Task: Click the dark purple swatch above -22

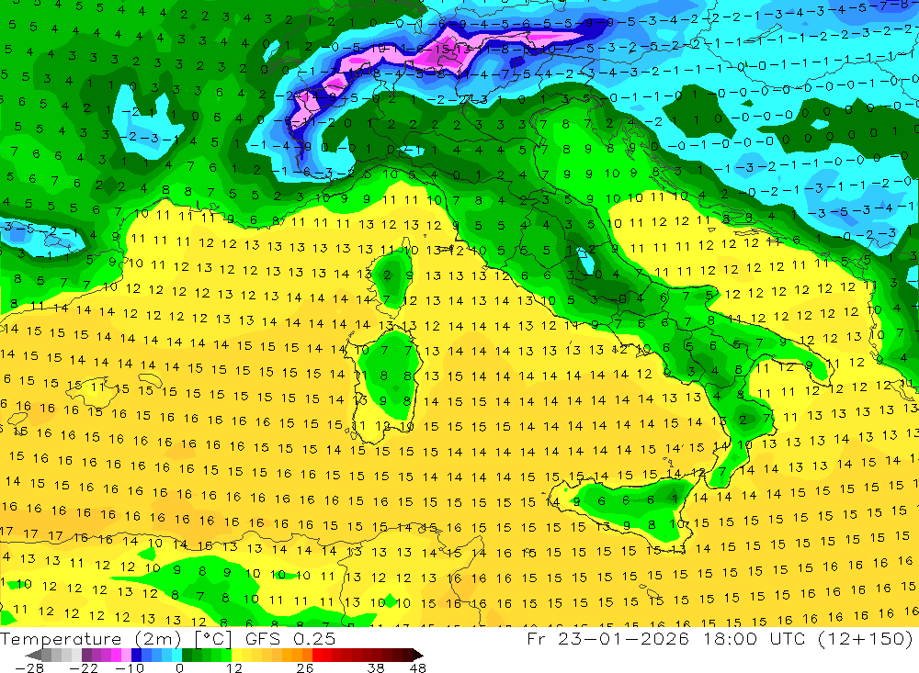Action: pyautogui.click(x=86, y=655)
